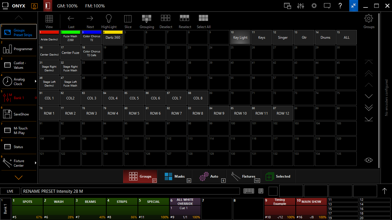Select the COL 4 group

(x=113, y=98)
